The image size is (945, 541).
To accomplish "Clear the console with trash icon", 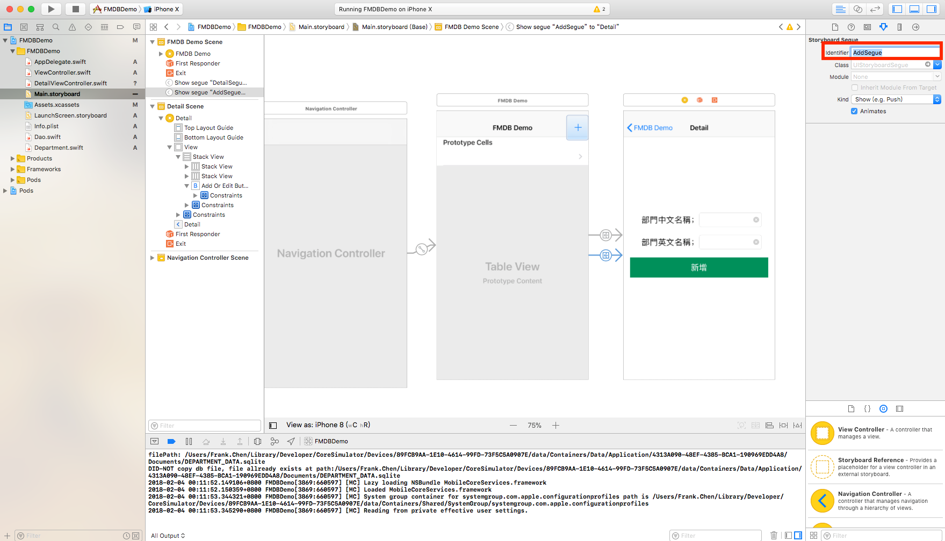I will point(774,535).
